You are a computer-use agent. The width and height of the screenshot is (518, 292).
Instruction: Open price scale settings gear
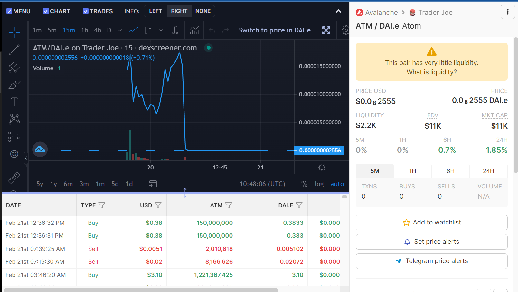[x=322, y=167]
